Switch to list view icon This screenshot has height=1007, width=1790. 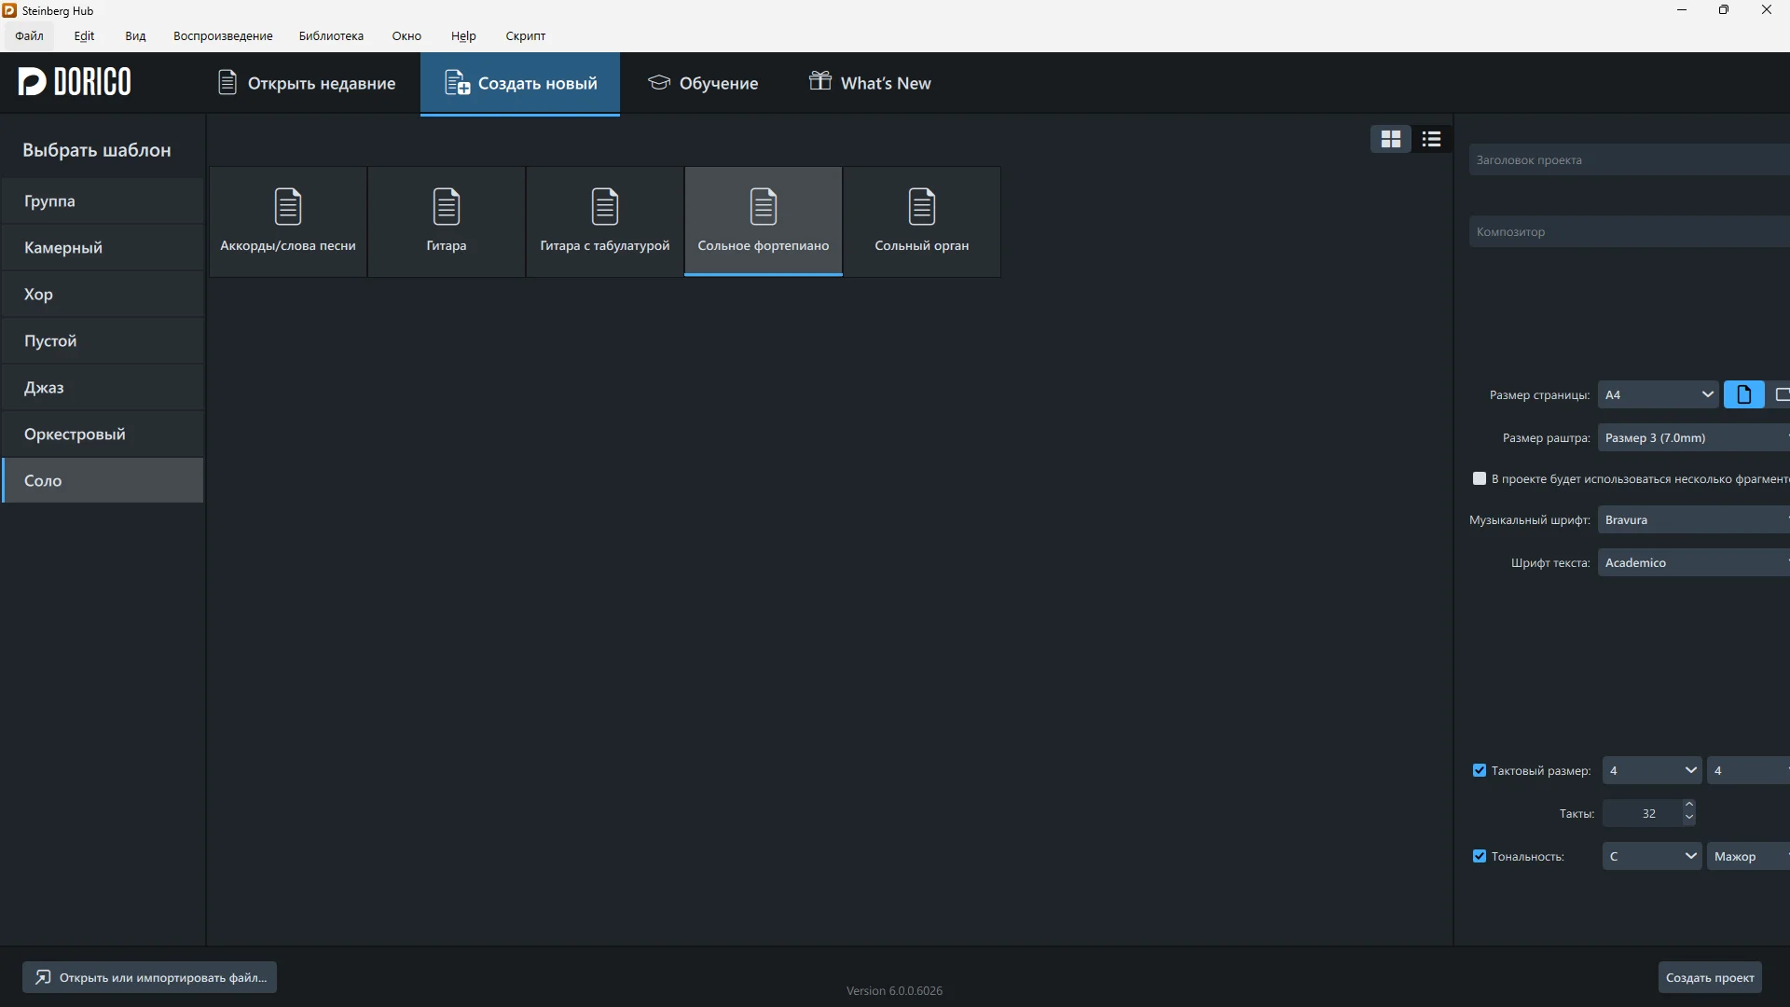point(1431,139)
